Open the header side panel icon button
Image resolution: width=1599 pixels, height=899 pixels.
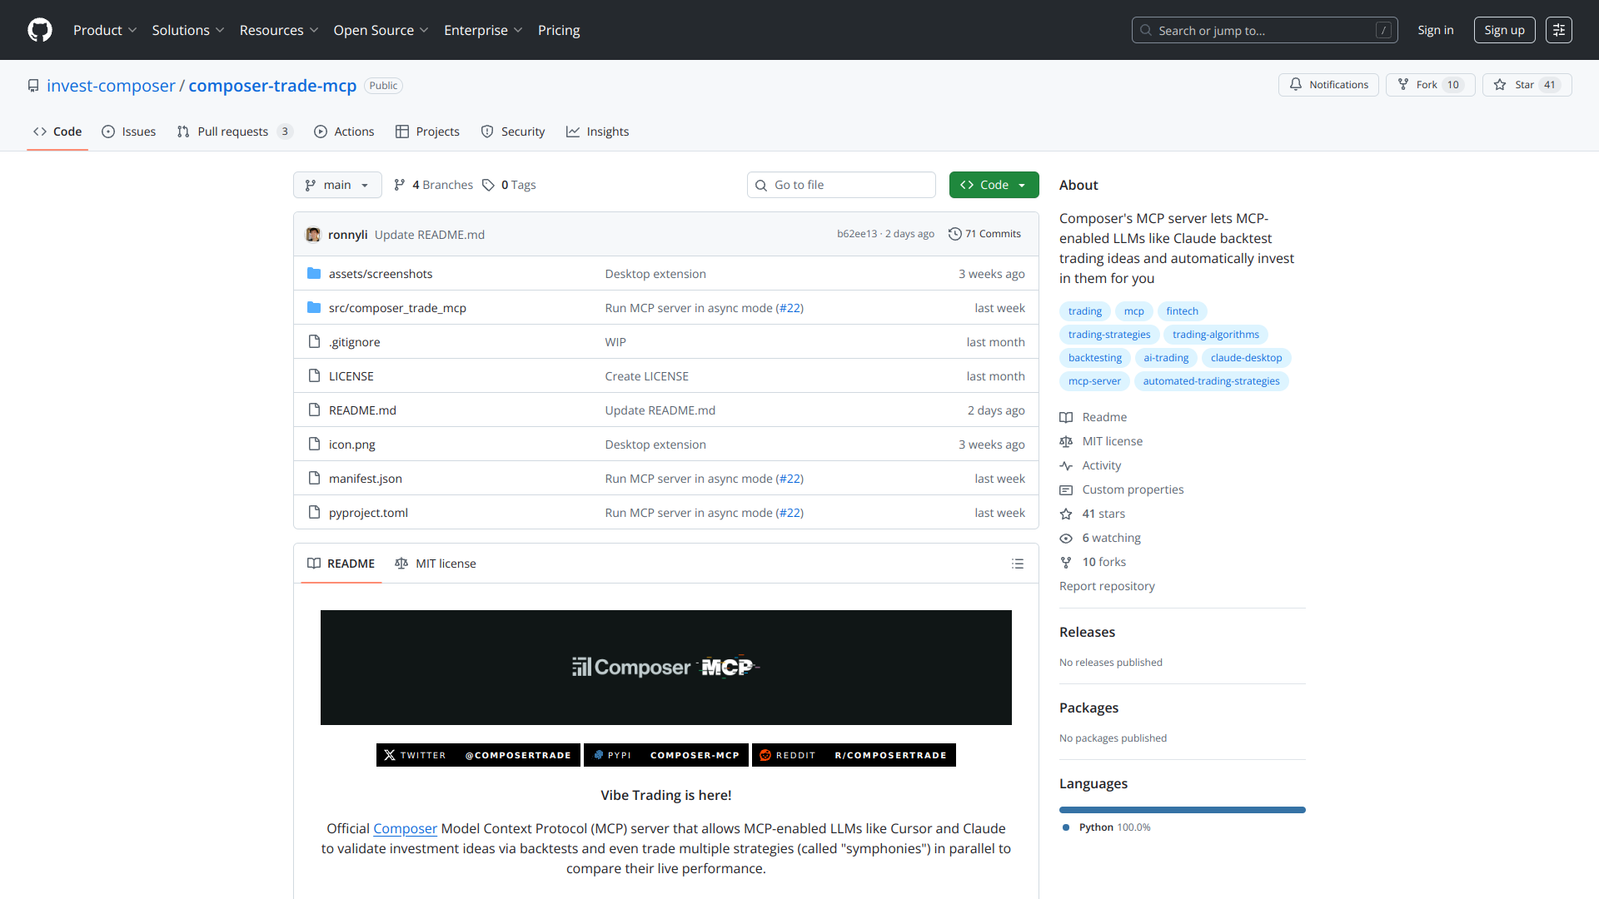pyautogui.click(x=1558, y=30)
